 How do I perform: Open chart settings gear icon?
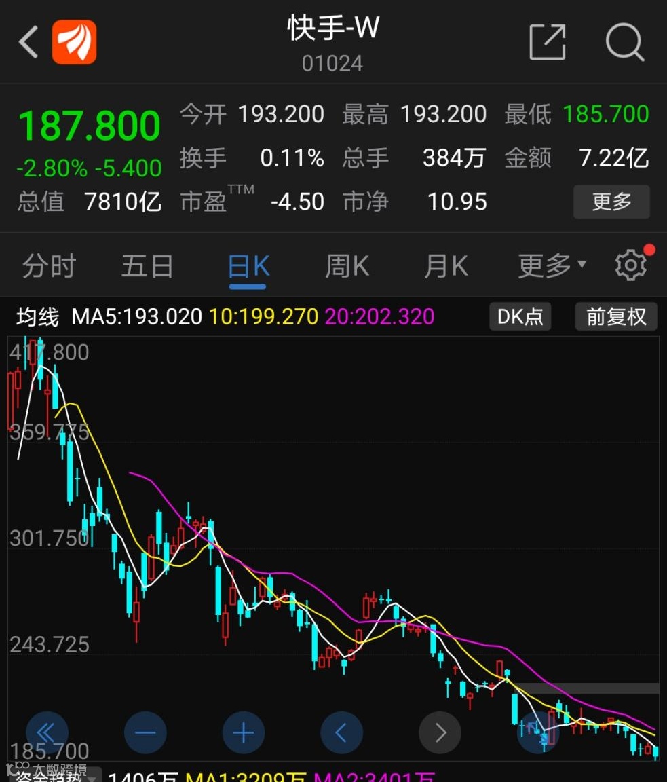pyautogui.click(x=631, y=265)
